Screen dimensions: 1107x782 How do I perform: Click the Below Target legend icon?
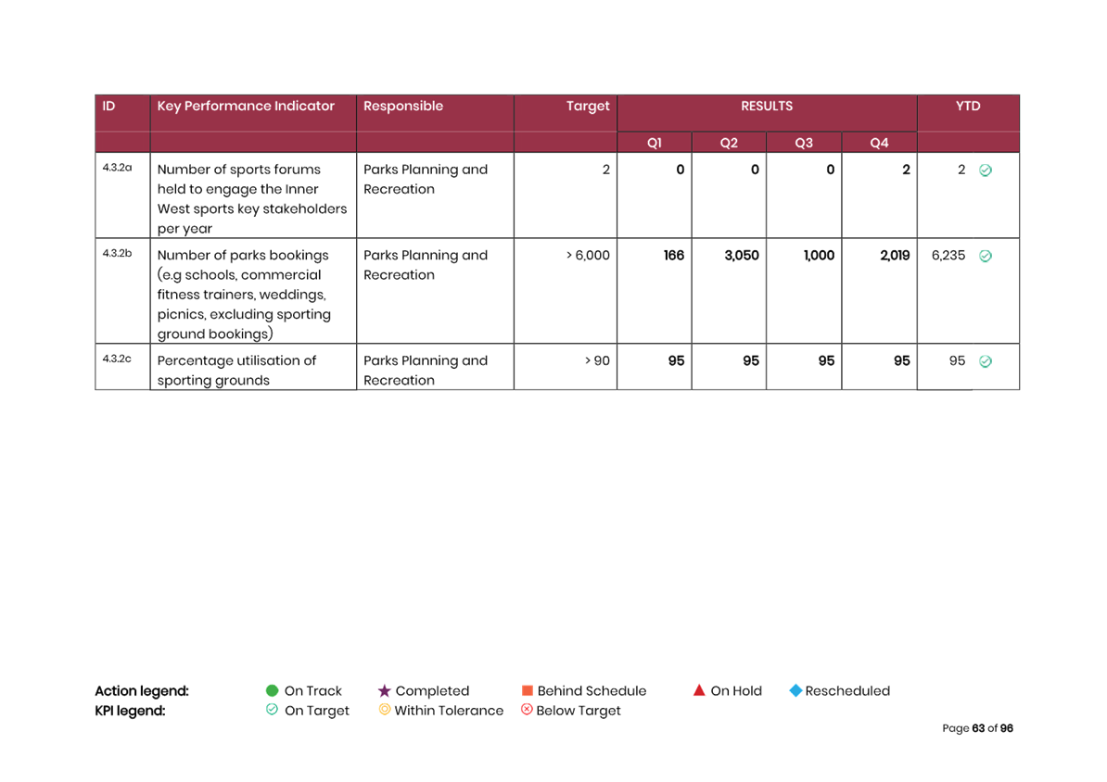(526, 710)
